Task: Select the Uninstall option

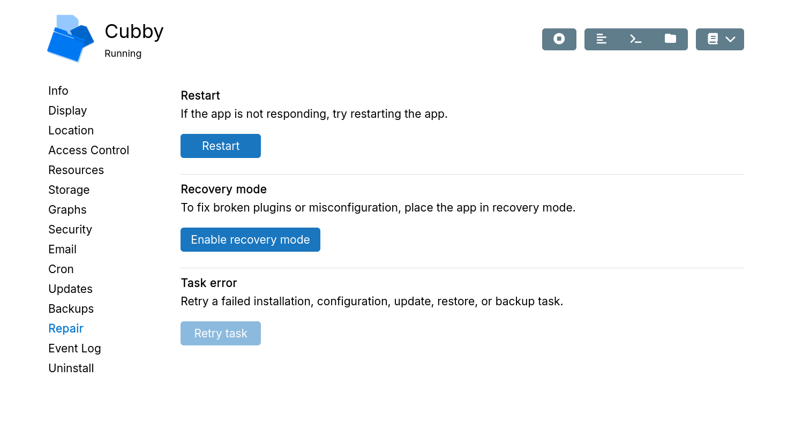Action: [x=71, y=368]
